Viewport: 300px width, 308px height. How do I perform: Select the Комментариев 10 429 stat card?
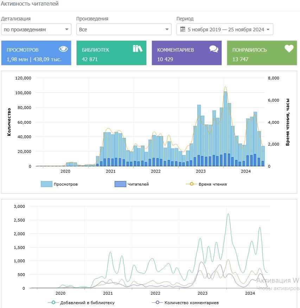(x=186, y=53)
